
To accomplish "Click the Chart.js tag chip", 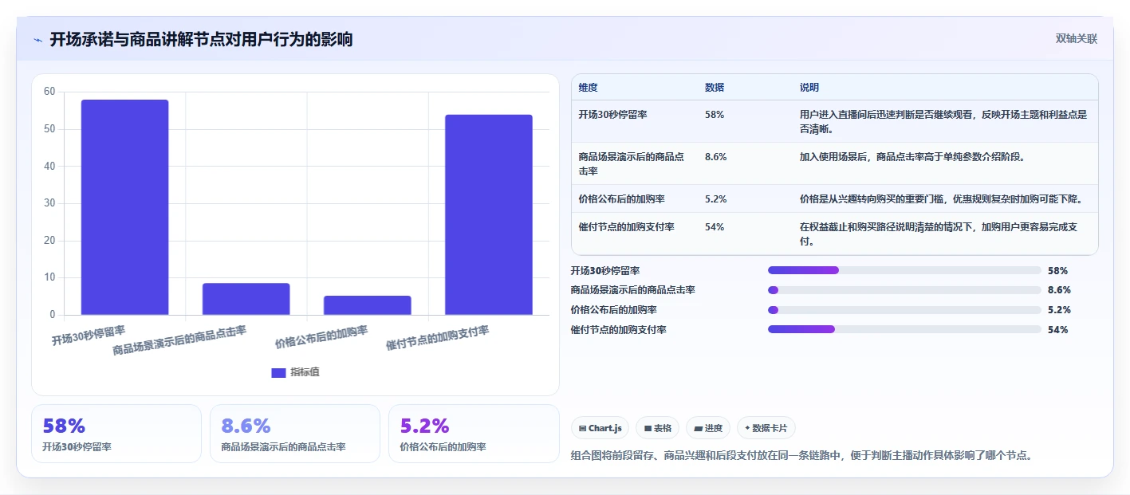I will click(x=600, y=428).
